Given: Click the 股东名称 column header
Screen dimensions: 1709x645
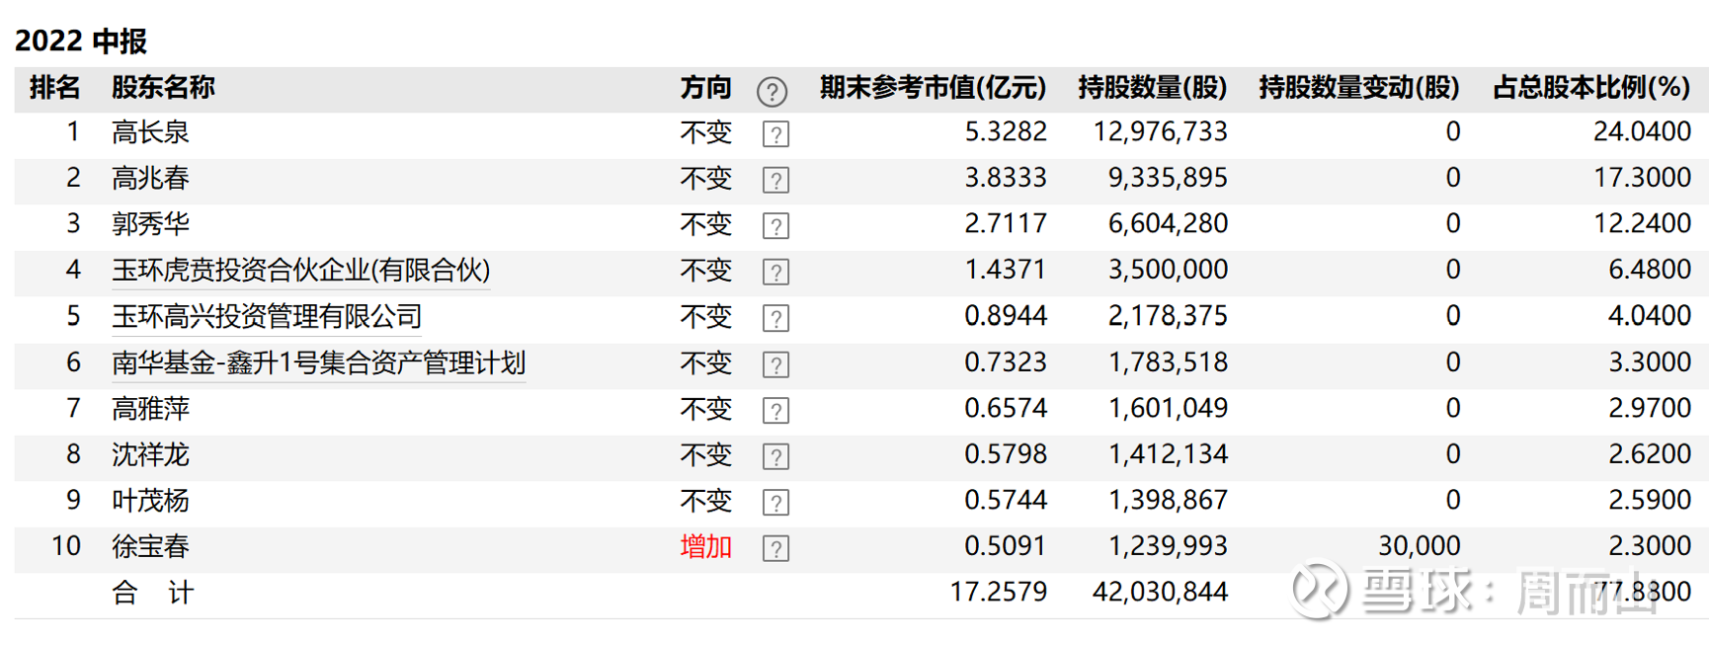Looking at the screenshot, I should pos(163,88).
